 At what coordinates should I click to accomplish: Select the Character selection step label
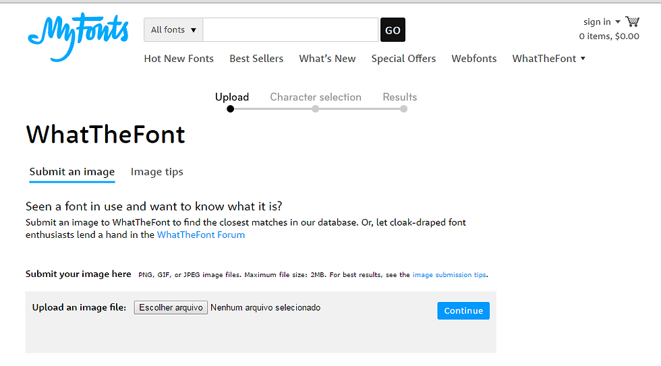coord(316,97)
